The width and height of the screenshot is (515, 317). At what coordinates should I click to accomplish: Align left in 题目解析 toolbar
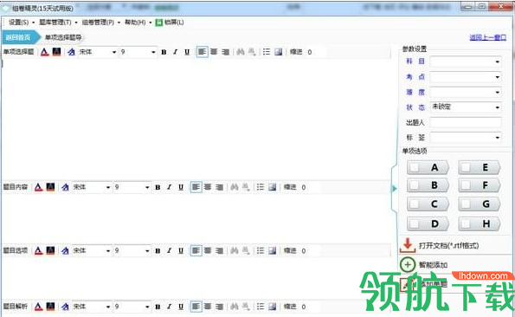point(196,307)
